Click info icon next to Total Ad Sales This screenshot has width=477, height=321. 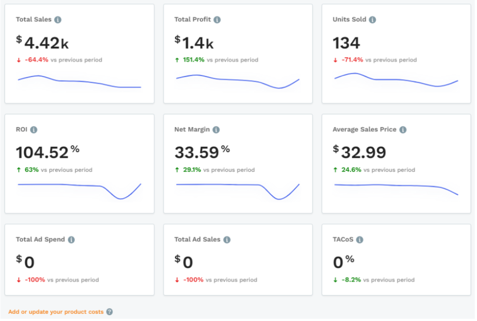[x=227, y=240]
